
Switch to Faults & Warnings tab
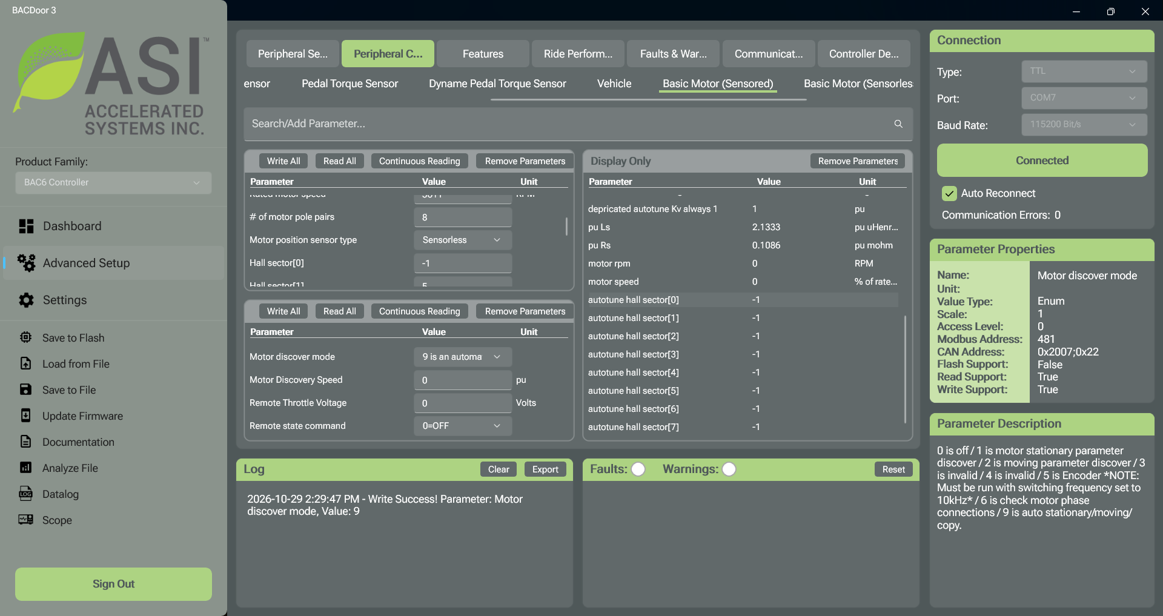click(x=673, y=54)
